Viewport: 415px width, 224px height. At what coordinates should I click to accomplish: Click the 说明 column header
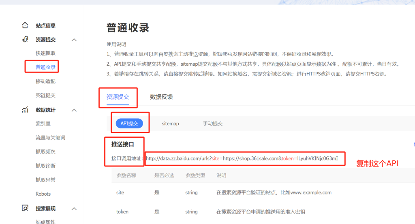coord(221,175)
